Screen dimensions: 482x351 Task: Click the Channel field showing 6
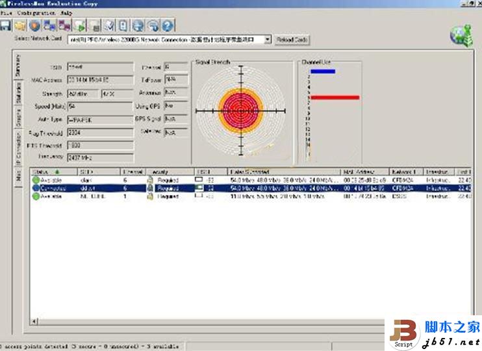click(x=176, y=67)
